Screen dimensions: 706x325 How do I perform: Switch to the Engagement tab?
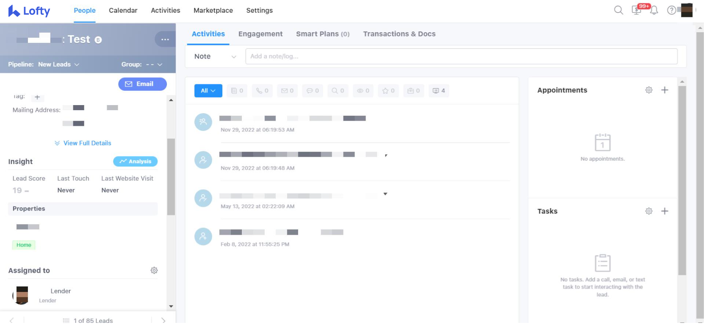(260, 34)
